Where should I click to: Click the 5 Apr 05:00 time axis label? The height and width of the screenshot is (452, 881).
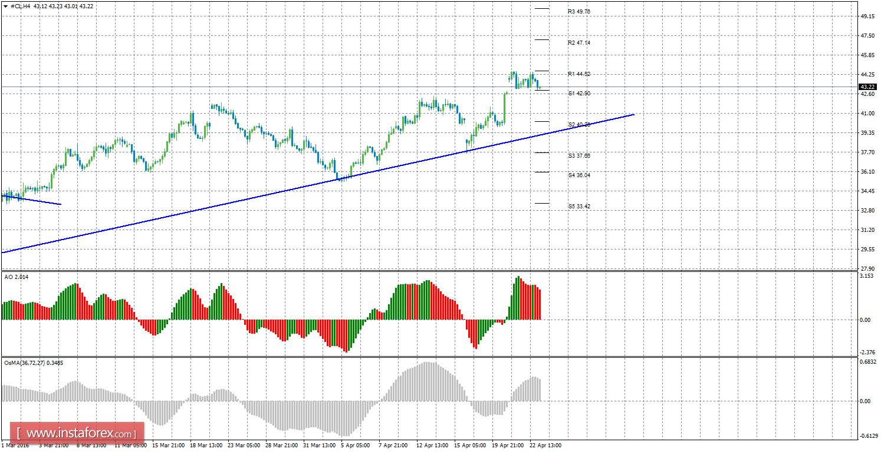[356, 446]
